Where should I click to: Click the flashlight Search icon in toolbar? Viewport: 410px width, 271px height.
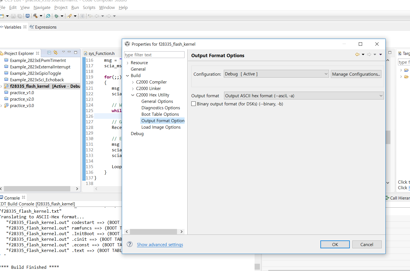point(69,16)
